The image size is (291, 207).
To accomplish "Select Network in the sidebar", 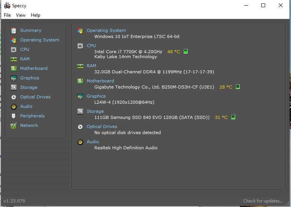I will [x=29, y=125].
